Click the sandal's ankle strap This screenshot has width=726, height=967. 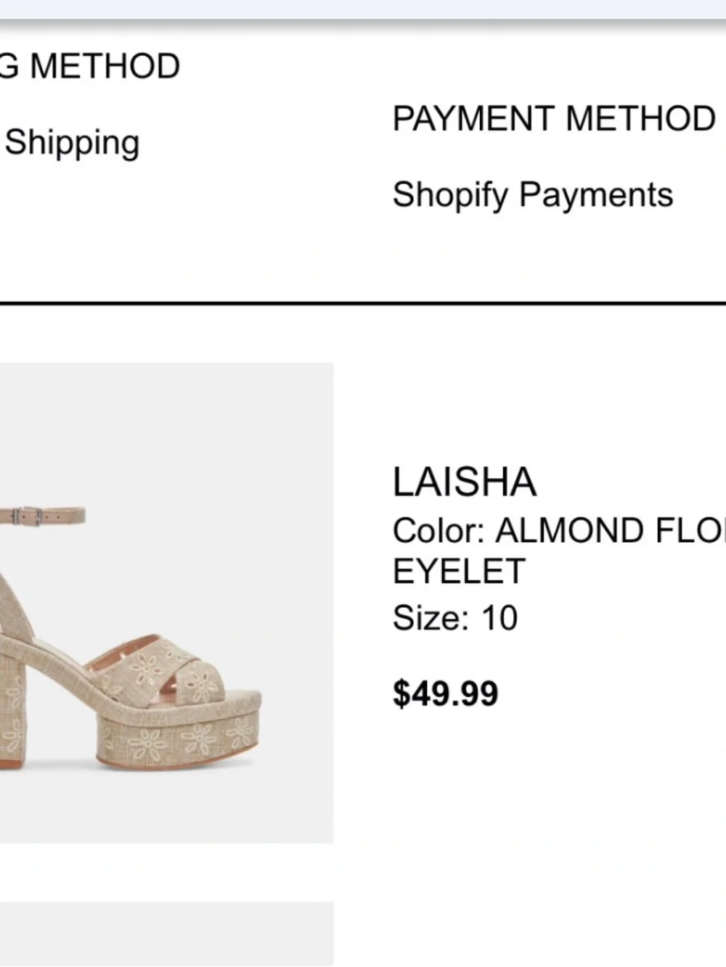coord(42,516)
